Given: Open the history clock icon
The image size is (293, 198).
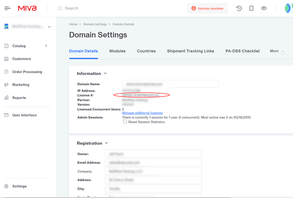Looking at the screenshot, I should tap(239, 8).
